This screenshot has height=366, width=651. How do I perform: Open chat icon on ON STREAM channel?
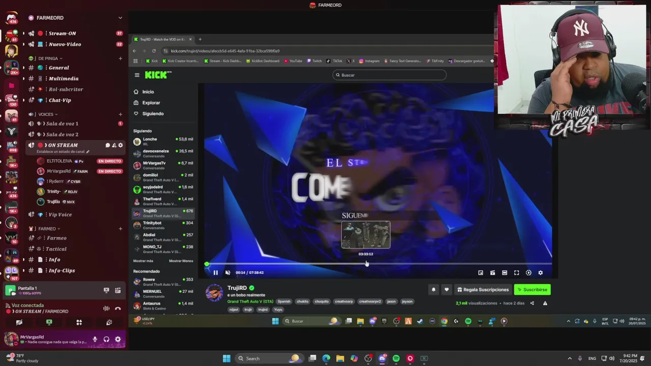pos(107,145)
